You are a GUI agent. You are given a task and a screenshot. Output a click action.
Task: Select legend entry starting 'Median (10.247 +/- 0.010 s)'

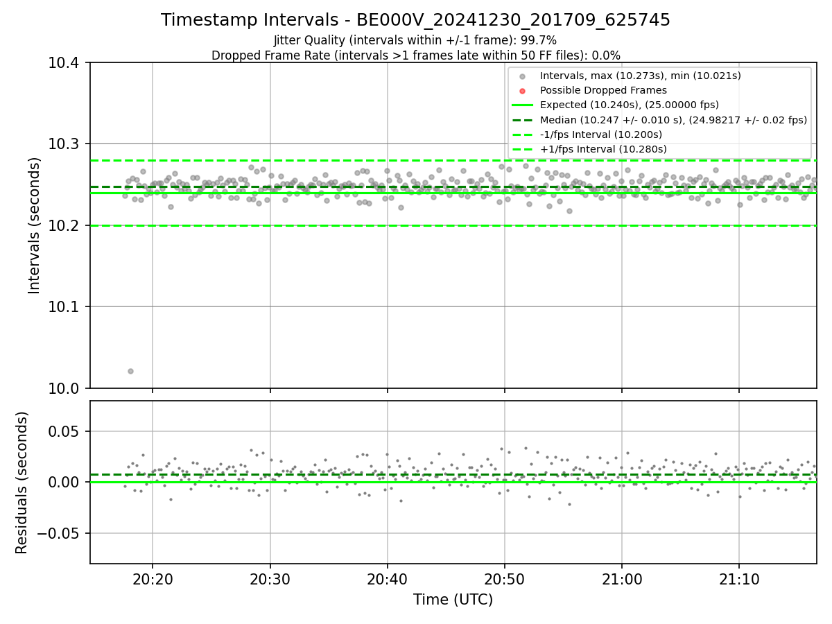(x=673, y=120)
